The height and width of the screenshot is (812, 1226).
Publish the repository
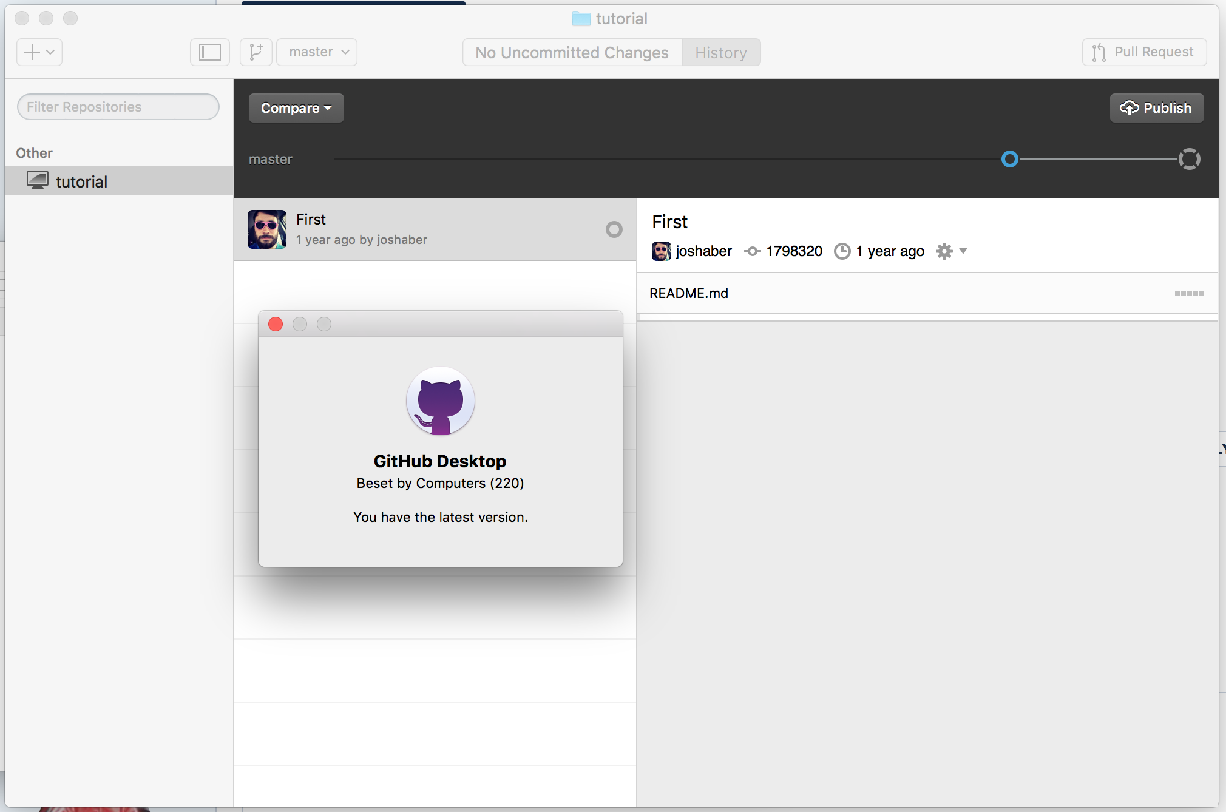[x=1157, y=108]
